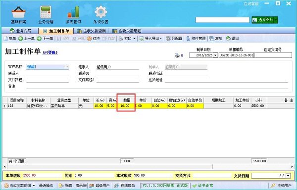Screen dimensions: 297x190
Task: Open the 导入导出 menu
Action: pyautogui.click(x=150, y=39)
